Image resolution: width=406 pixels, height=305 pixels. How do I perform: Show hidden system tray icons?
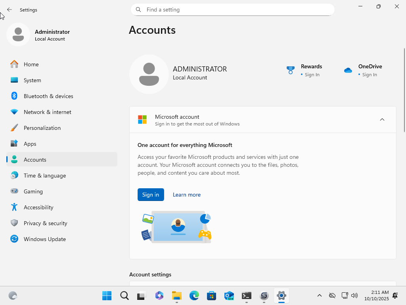click(319, 295)
